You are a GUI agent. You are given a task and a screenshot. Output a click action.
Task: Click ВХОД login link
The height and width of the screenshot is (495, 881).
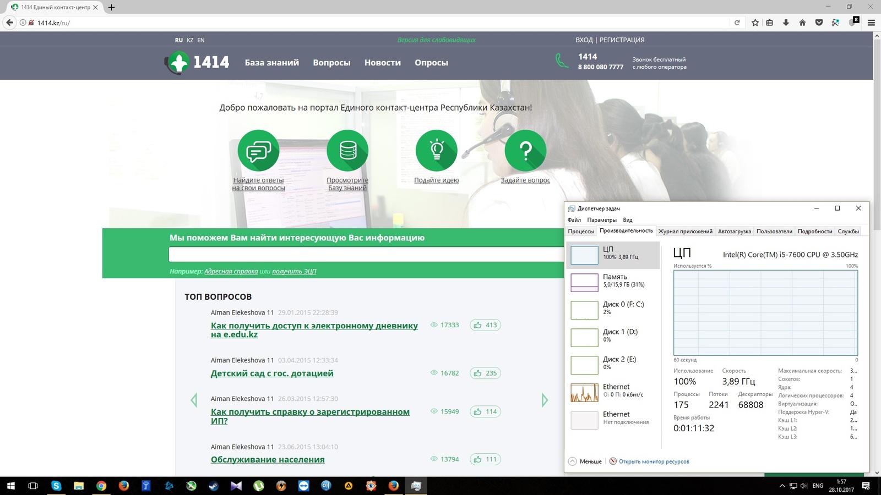click(x=584, y=40)
